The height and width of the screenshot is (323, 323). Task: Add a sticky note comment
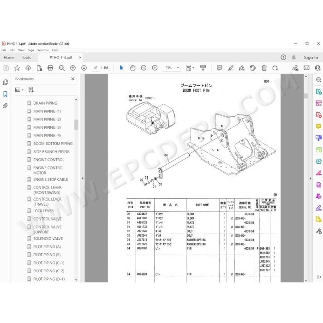point(219,68)
